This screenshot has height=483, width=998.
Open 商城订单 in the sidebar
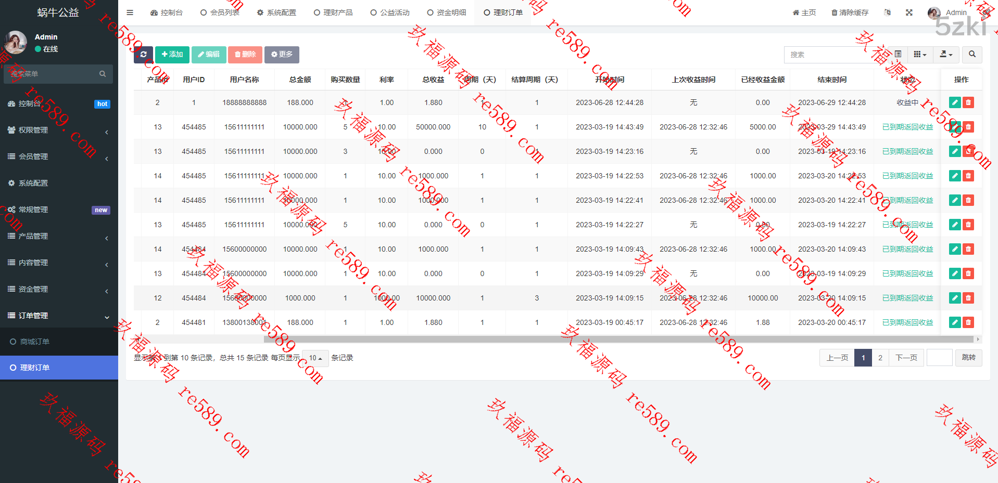[x=35, y=342]
